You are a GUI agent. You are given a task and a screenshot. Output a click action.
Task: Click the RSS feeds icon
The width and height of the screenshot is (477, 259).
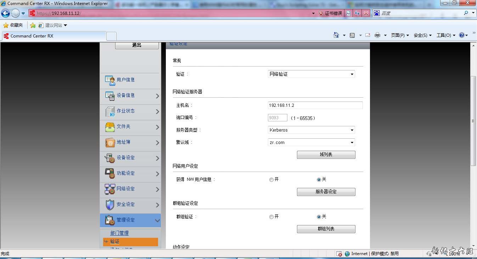[x=352, y=35]
